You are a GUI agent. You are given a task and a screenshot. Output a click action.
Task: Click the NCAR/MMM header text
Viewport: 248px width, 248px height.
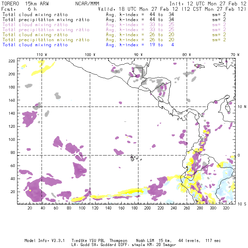click(85, 3)
